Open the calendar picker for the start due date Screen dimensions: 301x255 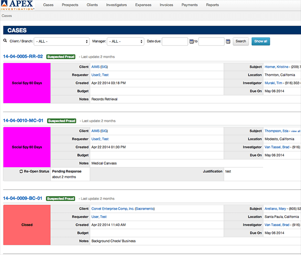(191, 41)
